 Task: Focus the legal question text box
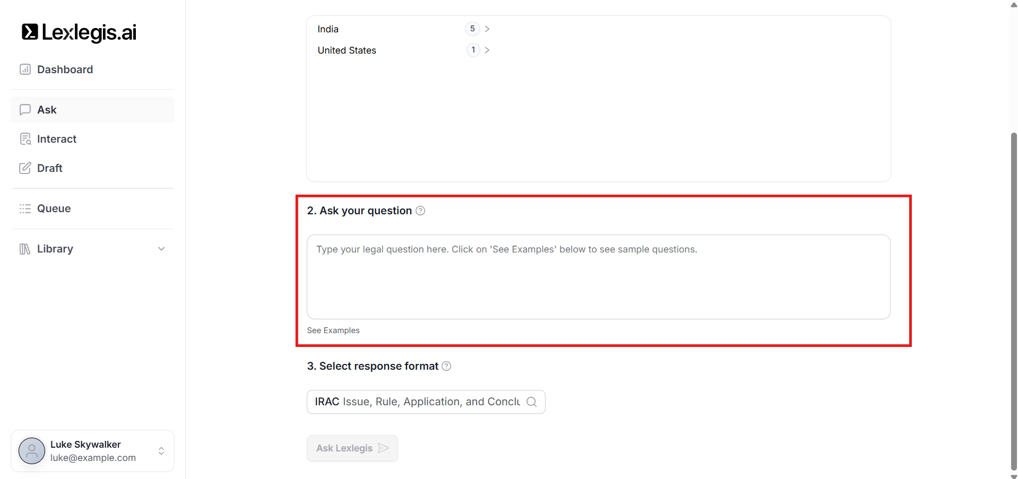598,277
